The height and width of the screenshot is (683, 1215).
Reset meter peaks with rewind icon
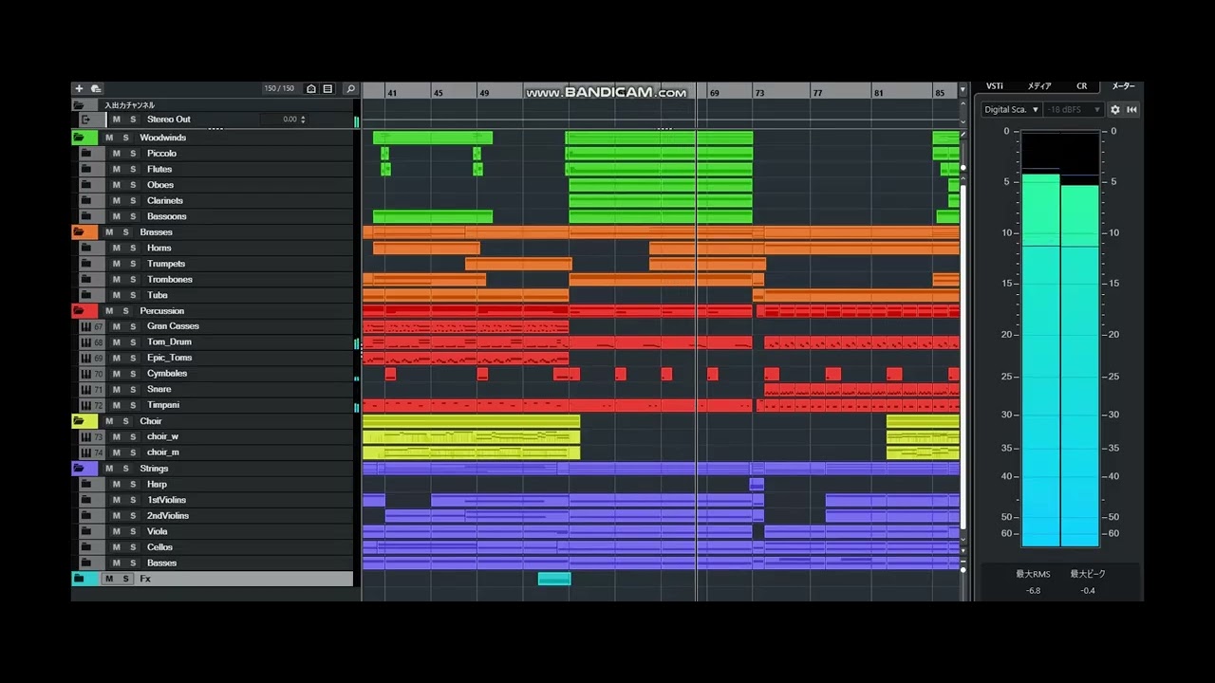[x=1131, y=109]
